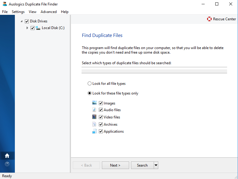
Task: Click the Applications file type icon
Action: [95, 131]
